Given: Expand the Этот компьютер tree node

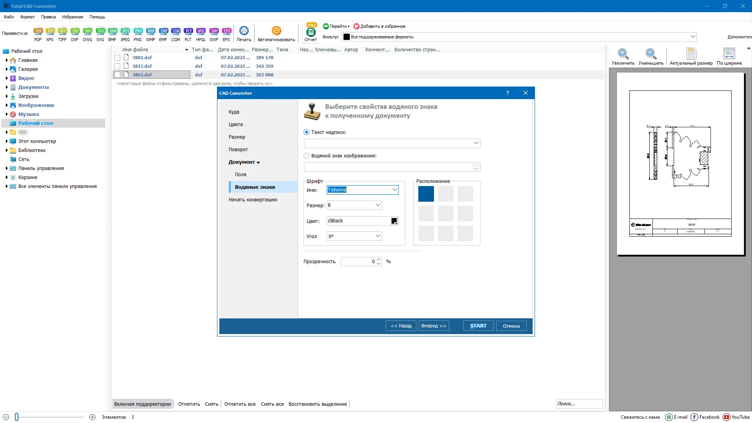Looking at the screenshot, I should point(7,141).
